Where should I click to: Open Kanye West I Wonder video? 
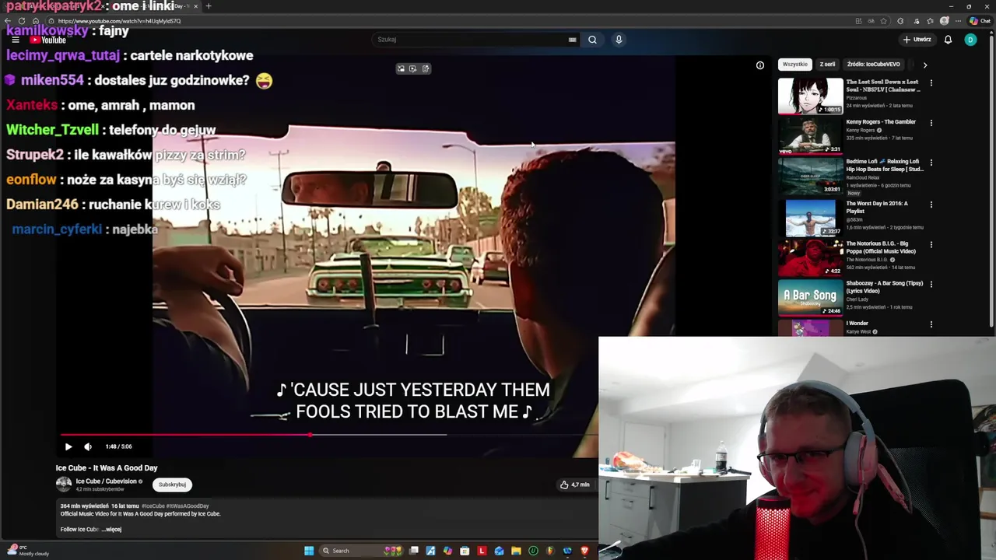[x=810, y=327]
